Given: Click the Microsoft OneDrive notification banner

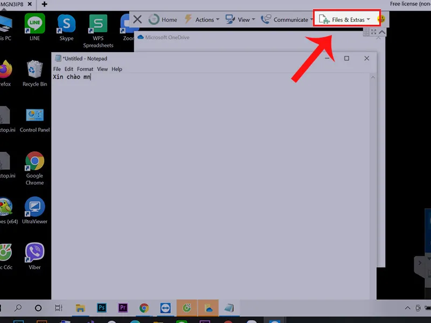Looking at the screenshot, I should click(167, 38).
